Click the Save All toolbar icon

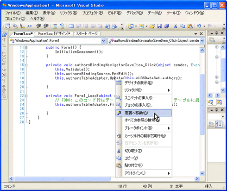(166, 26)
